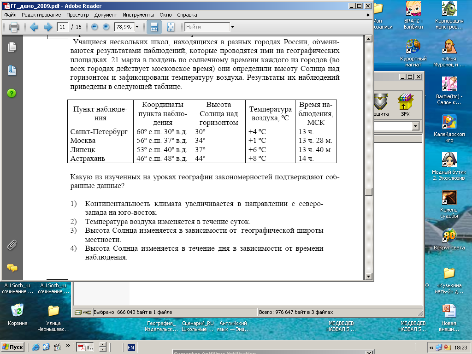The width and height of the screenshot is (472, 354).
Task: Click the status text Выбрано: 666 043 байт
Action: [x=133, y=312]
